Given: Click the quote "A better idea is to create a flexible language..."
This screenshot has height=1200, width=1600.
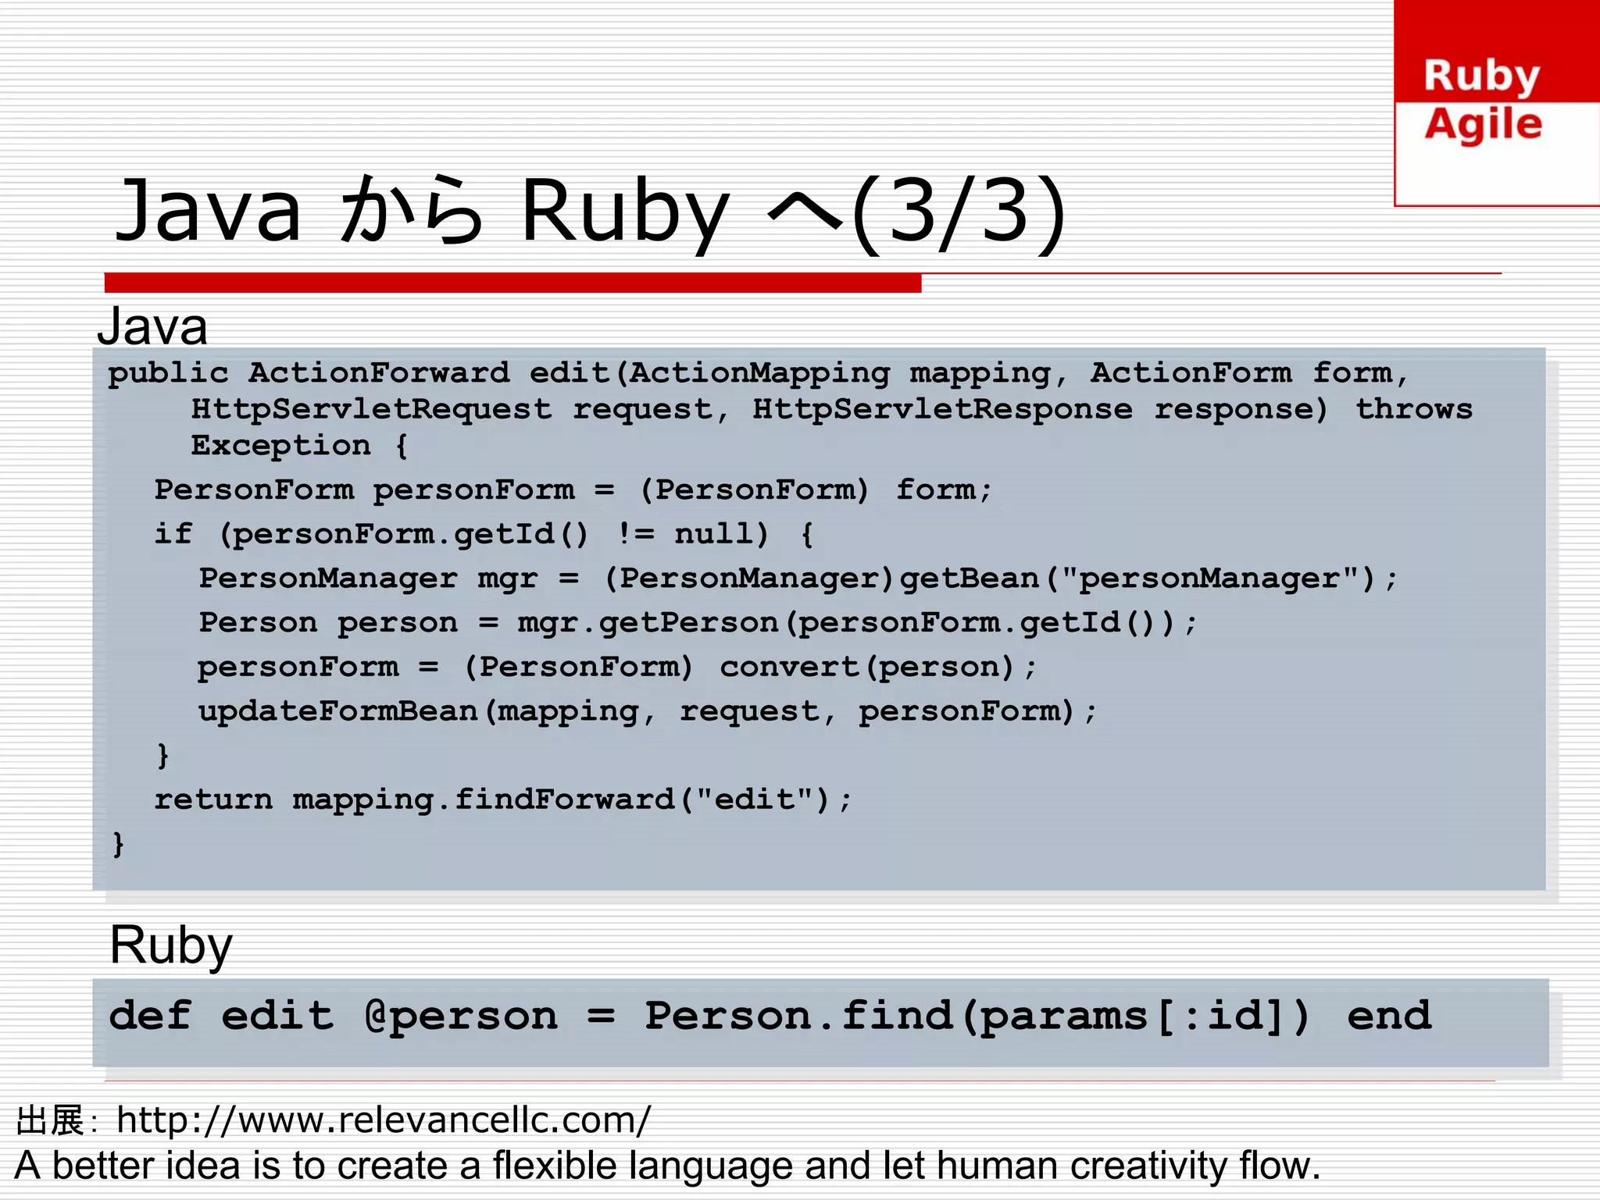Looking at the screenshot, I should tap(668, 1166).
